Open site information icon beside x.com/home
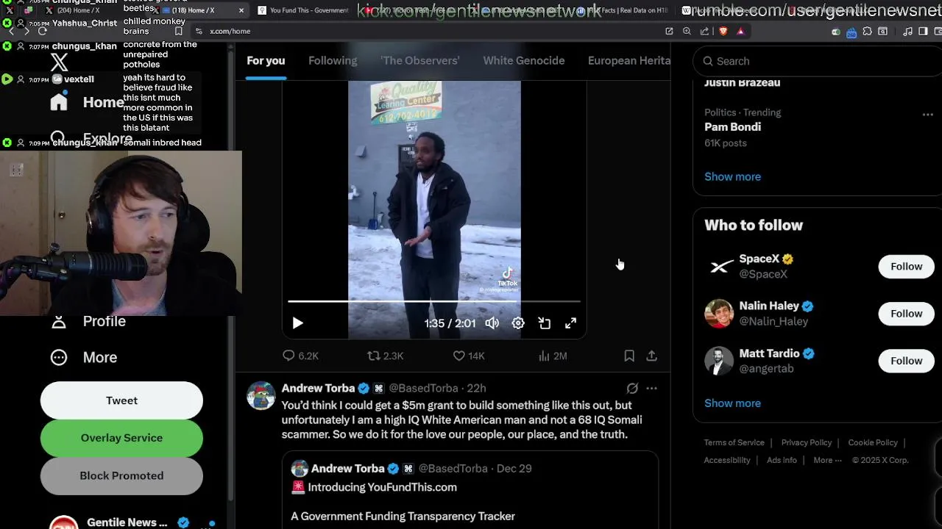 (199, 31)
